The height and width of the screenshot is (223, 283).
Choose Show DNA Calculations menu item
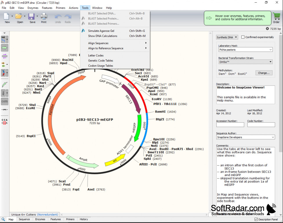point(115,36)
